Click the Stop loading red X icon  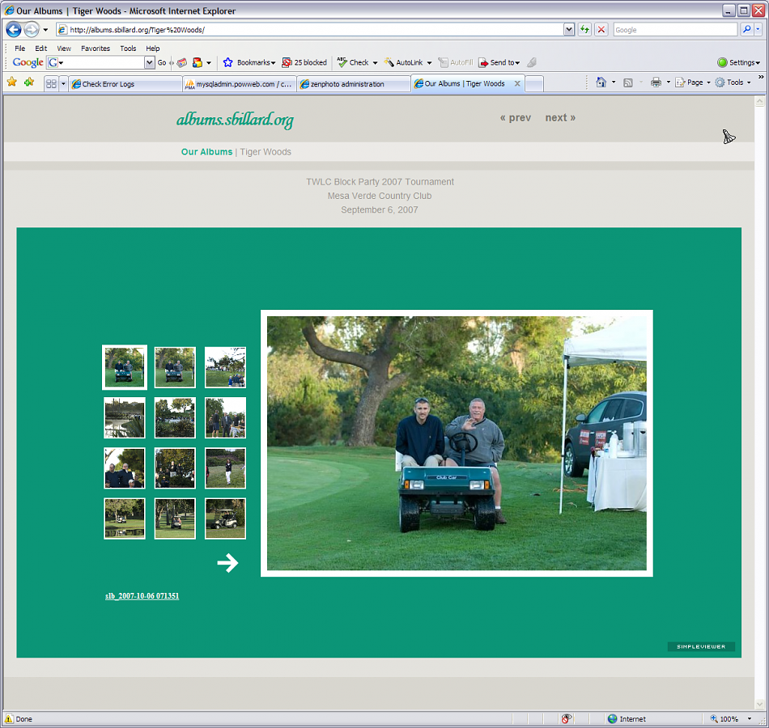601,30
